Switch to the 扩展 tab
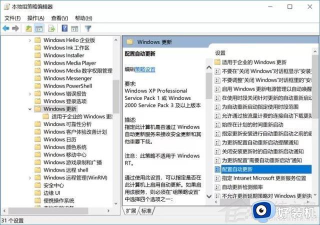 [x=131, y=210]
